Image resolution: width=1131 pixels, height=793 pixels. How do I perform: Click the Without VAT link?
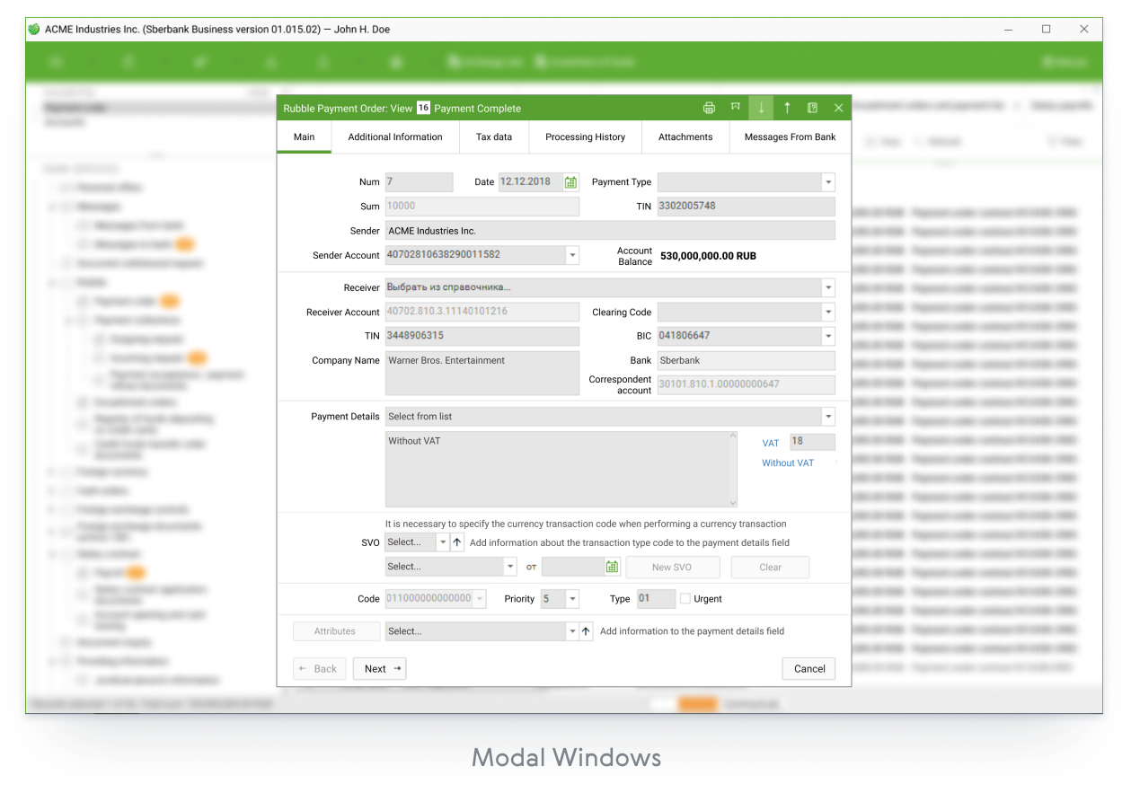[x=788, y=463]
